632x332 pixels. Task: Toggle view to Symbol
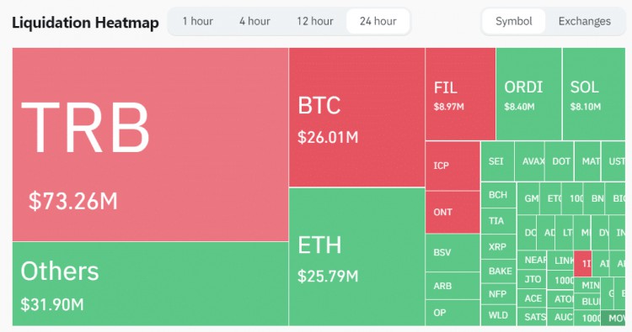(513, 21)
